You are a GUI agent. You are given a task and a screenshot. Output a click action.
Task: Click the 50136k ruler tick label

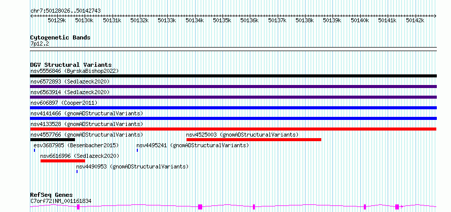point(250,20)
